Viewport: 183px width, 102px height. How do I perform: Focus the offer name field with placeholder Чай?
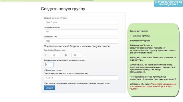81,32
